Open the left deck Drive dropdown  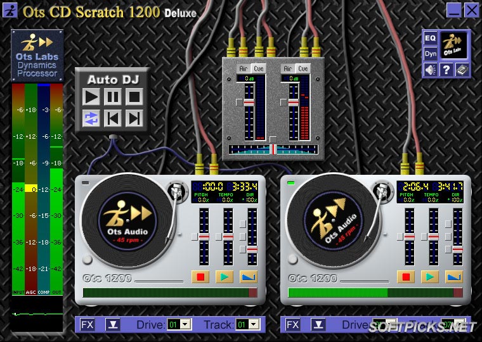pos(185,324)
